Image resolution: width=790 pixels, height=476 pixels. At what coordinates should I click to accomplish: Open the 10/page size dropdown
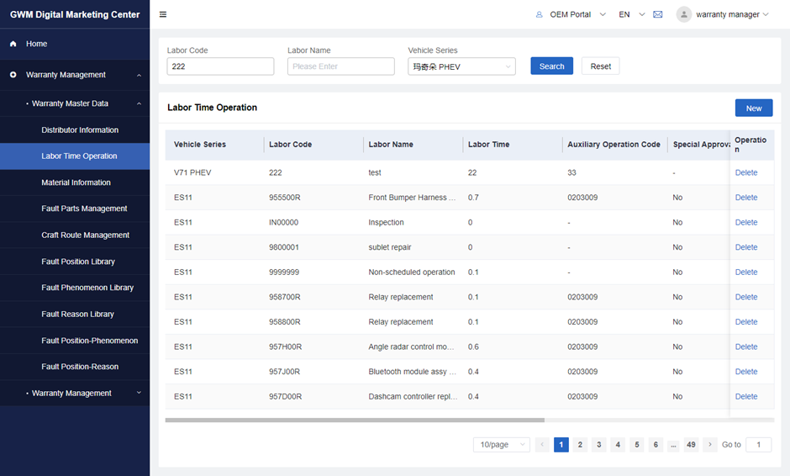coord(501,444)
